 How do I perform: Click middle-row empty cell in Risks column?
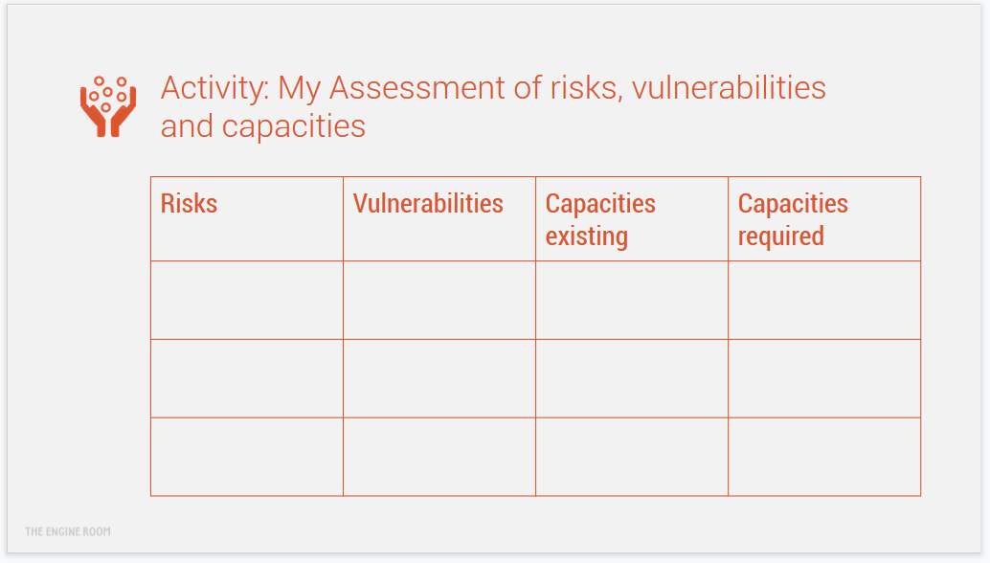(247, 378)
